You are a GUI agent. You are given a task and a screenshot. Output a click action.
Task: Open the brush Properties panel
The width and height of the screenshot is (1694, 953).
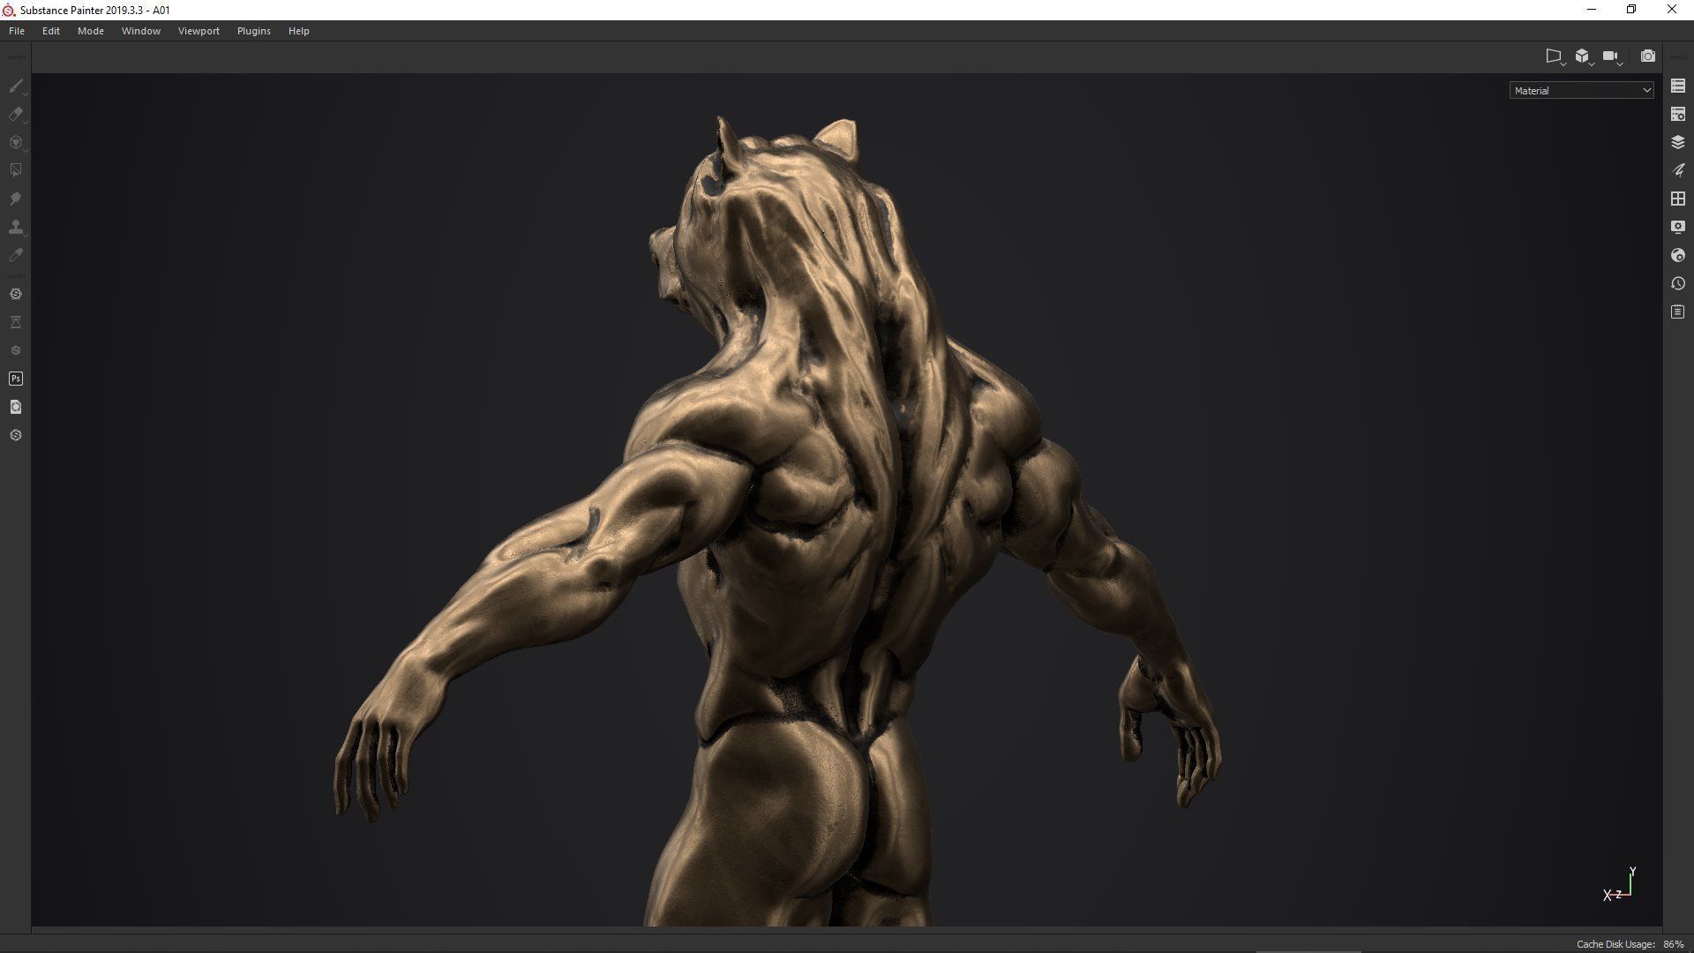point(1678,170)
